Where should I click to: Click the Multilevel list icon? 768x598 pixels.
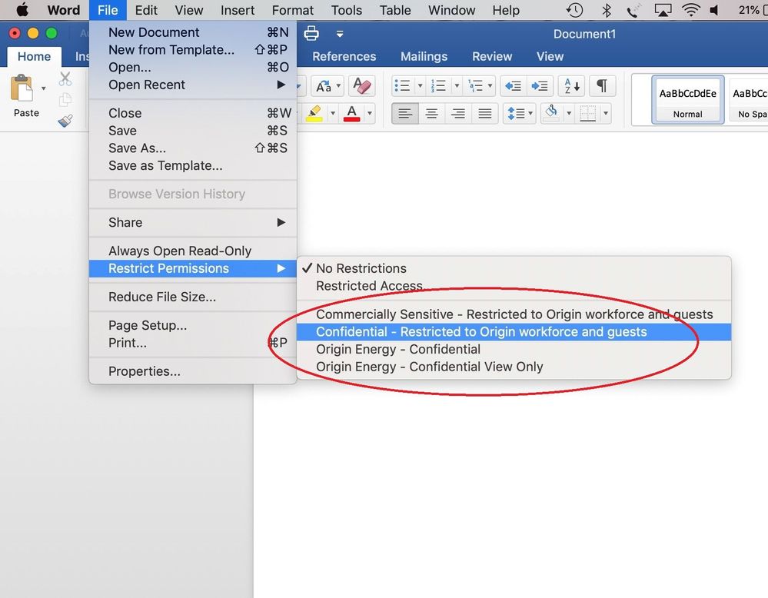click(476, 86)
